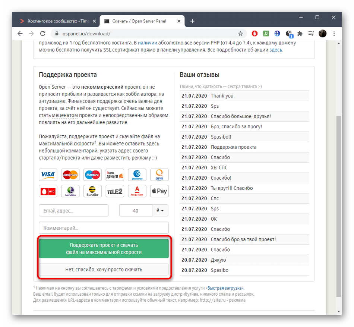
Task: Choose the Maestro payment icon
Action: (92, 174)
